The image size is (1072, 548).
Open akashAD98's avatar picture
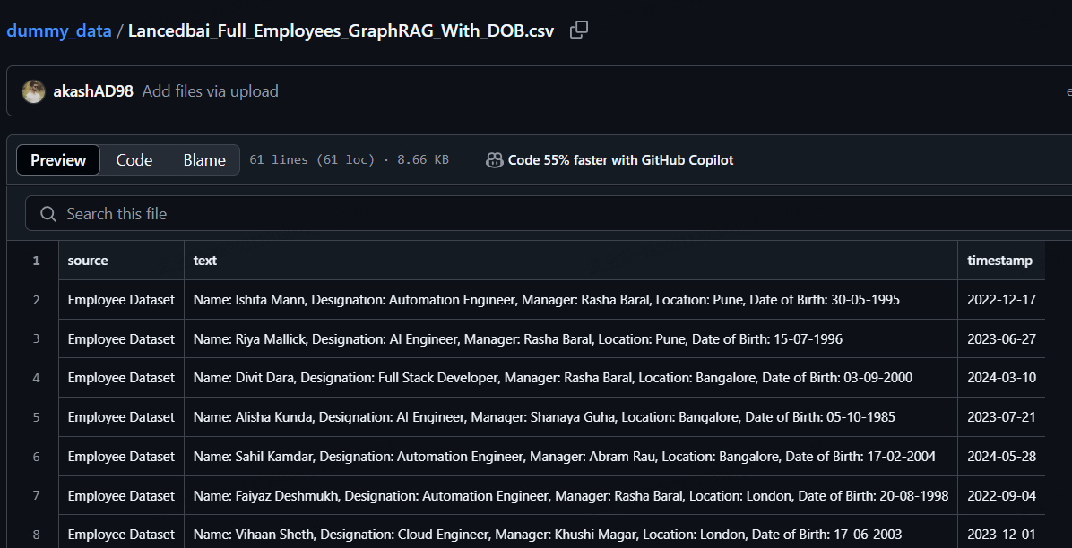click(33, 90)
